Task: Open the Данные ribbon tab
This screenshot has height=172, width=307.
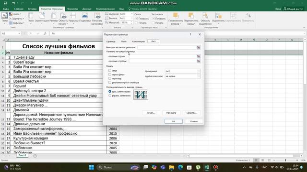Action: [x=87, y=9]
